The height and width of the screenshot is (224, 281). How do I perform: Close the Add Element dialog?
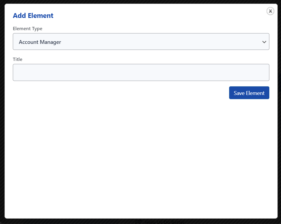[270, 11]
